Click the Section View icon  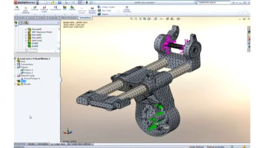(x=144, y=19)
